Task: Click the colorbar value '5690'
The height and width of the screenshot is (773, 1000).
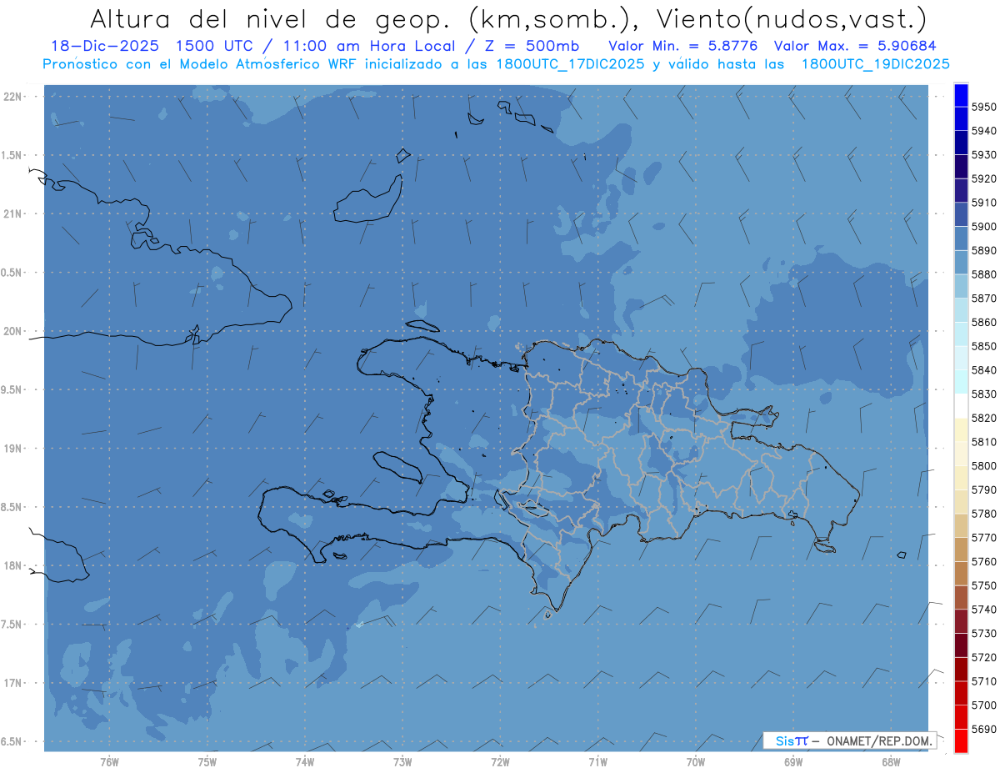Action: click(984, 729)
